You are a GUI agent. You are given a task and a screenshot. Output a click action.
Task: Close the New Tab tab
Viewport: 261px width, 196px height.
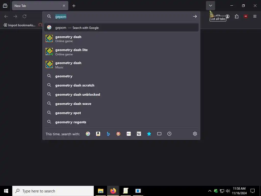64,6
